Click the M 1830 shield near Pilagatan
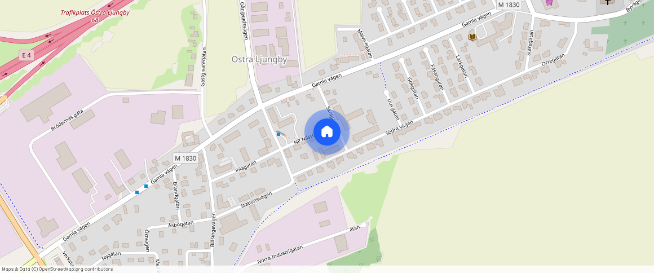Image resolution: width=654 pixels, height=273 pixels. (x=185, y=158)
